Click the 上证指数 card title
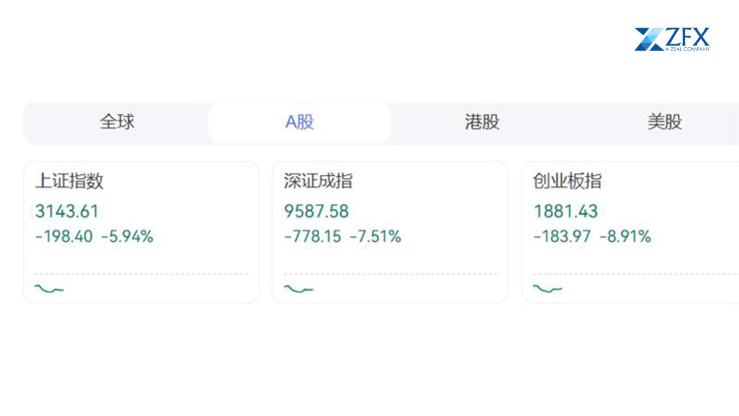 tap(69, 181)
